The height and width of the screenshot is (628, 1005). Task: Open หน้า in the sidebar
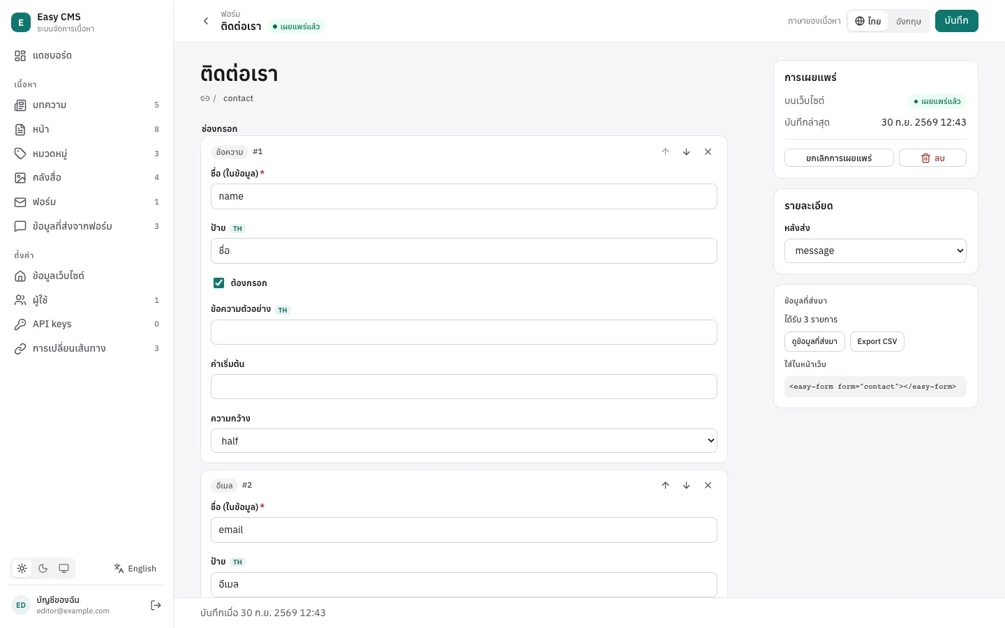point(87,129)
